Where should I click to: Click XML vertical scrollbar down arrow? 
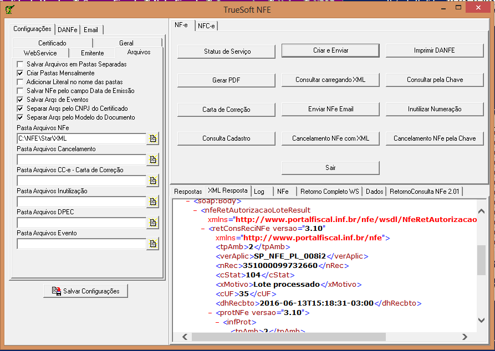[x=482, y=321]
